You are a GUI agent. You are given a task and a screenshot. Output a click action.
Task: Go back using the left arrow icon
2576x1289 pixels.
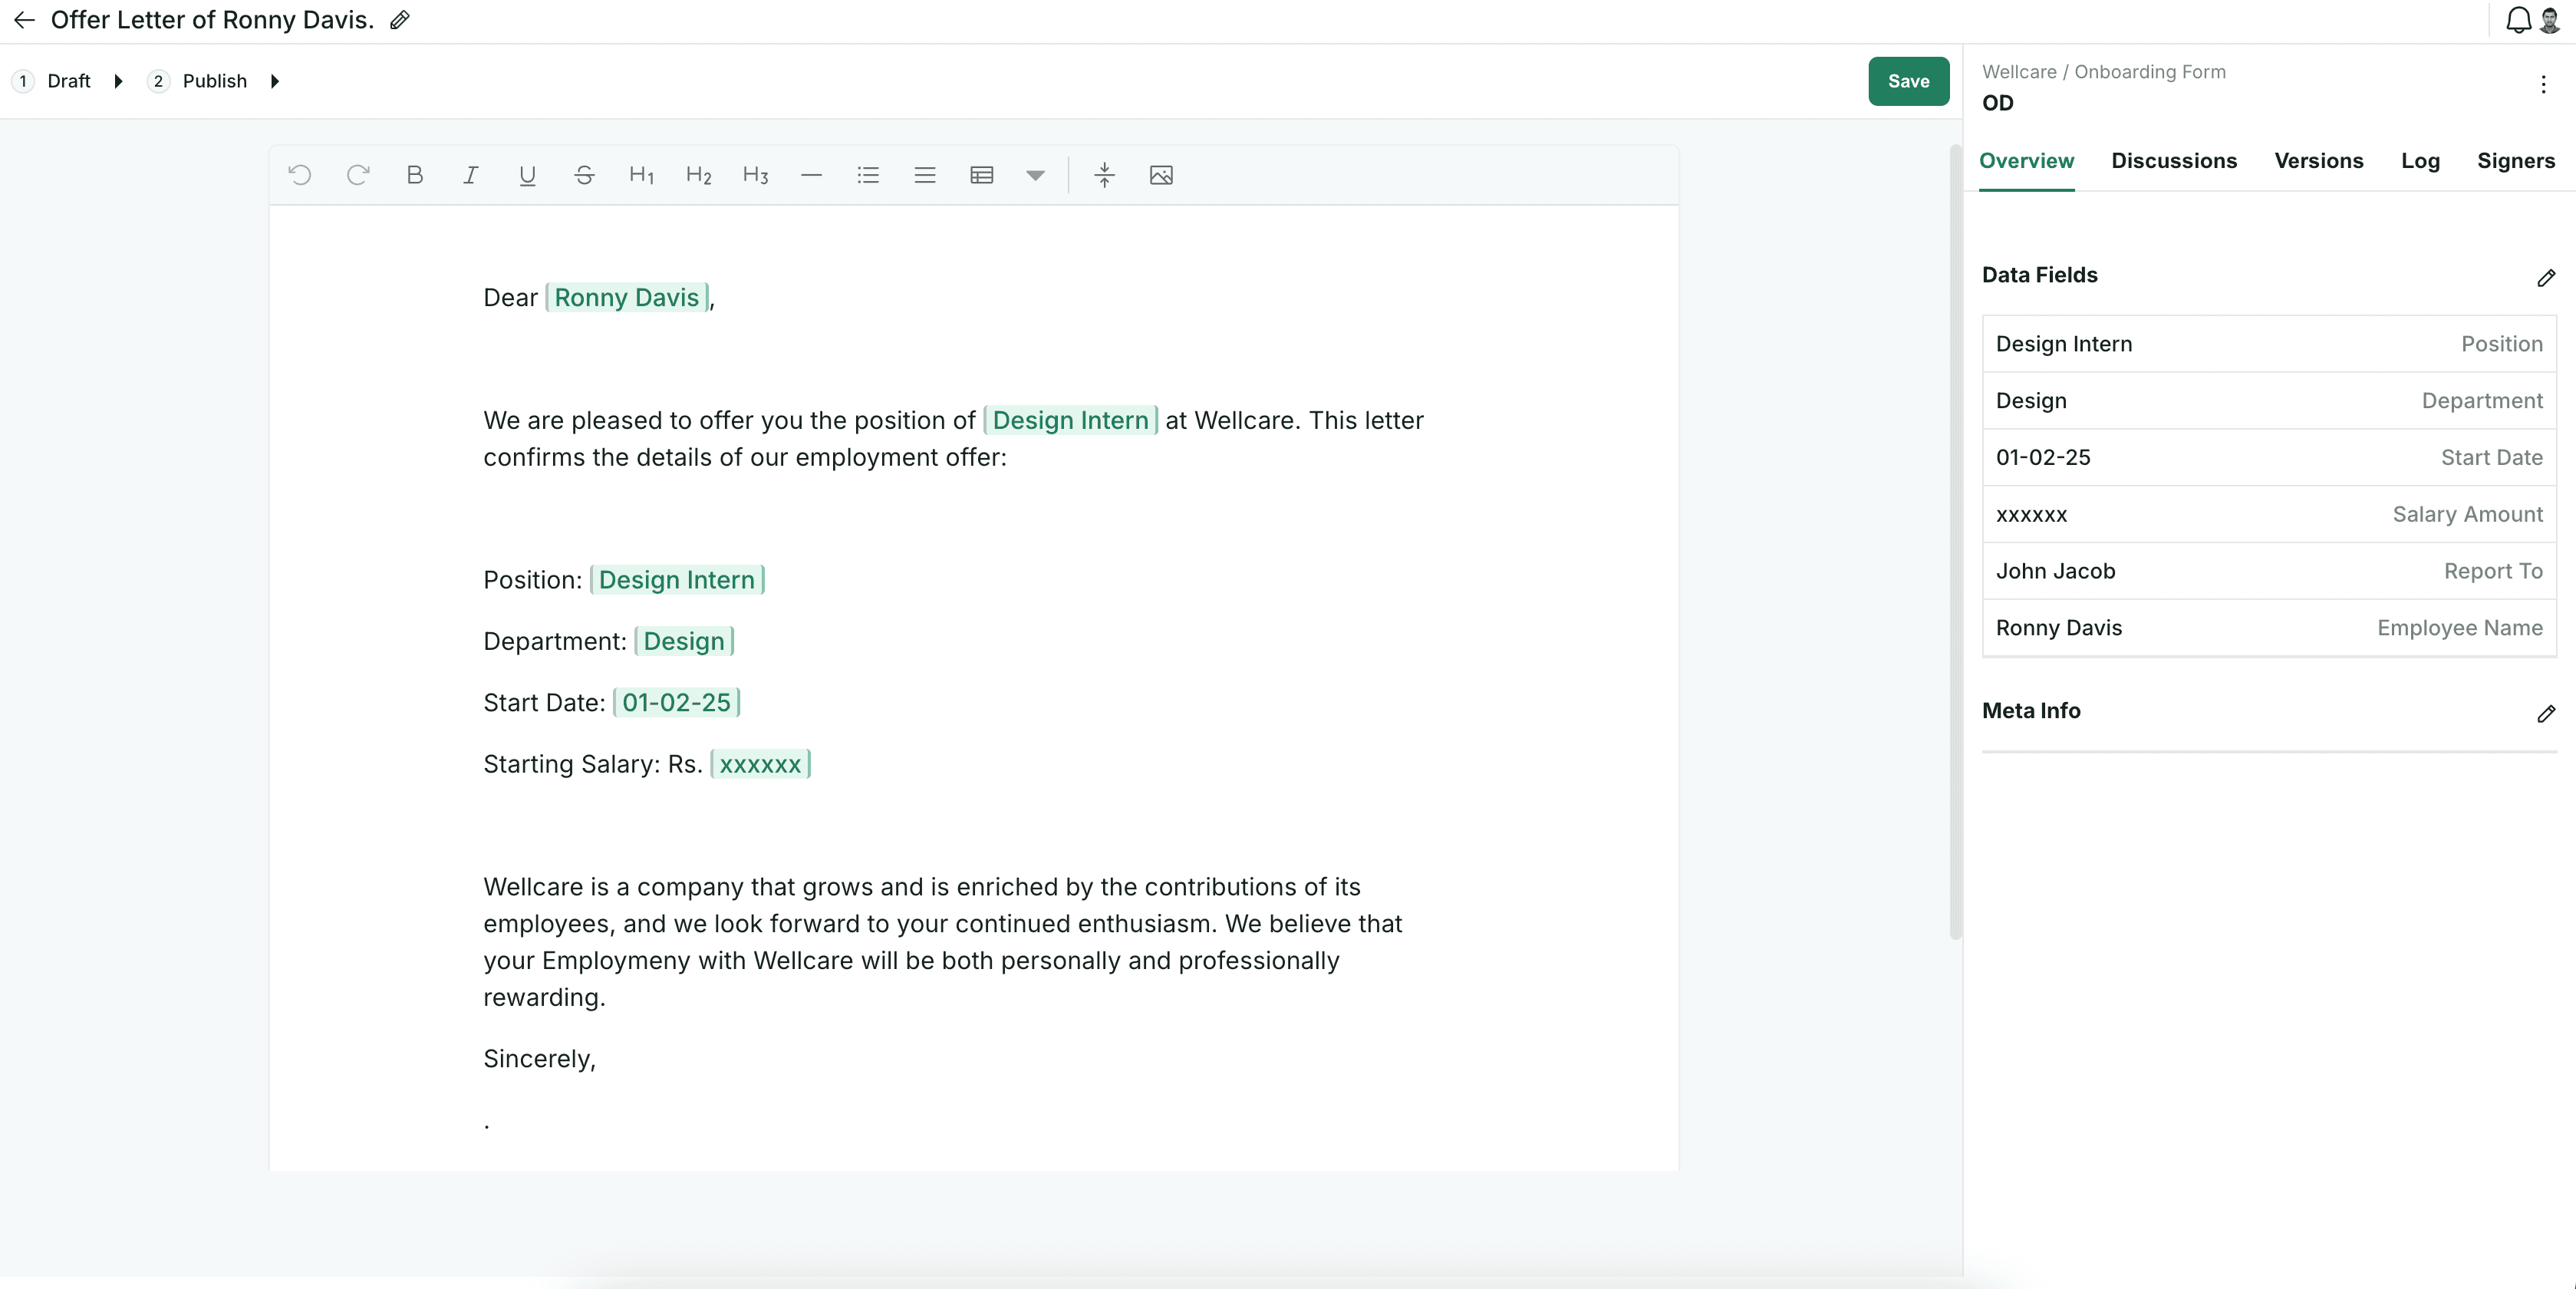coord(25,20)
